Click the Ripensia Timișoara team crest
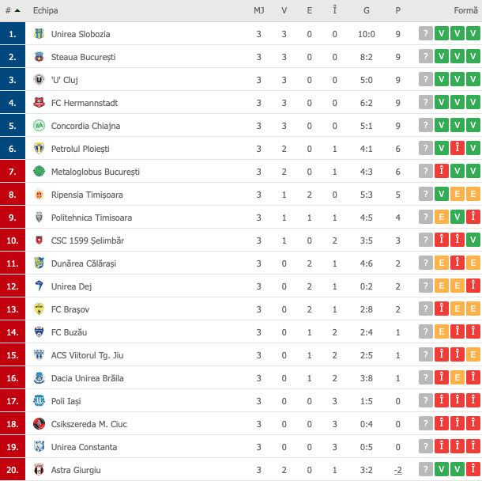482x481 pixels. pos(40,195)
